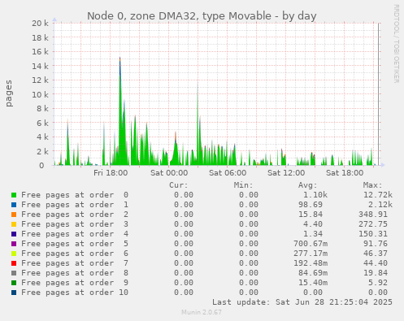Click the dark green order 9 swatch
The image size is (404, 321).
click(14, 283)
